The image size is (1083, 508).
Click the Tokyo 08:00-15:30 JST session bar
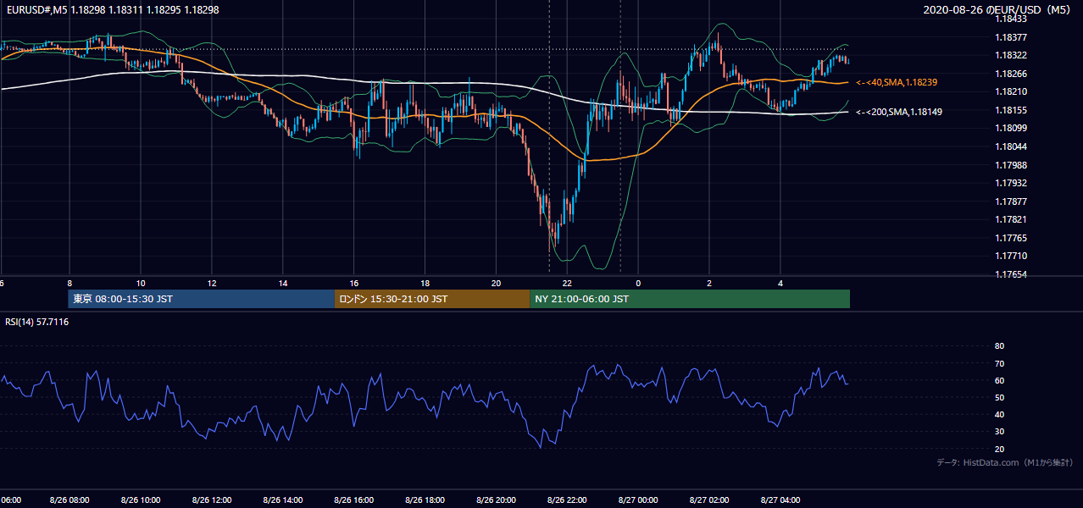click(202, 299)
